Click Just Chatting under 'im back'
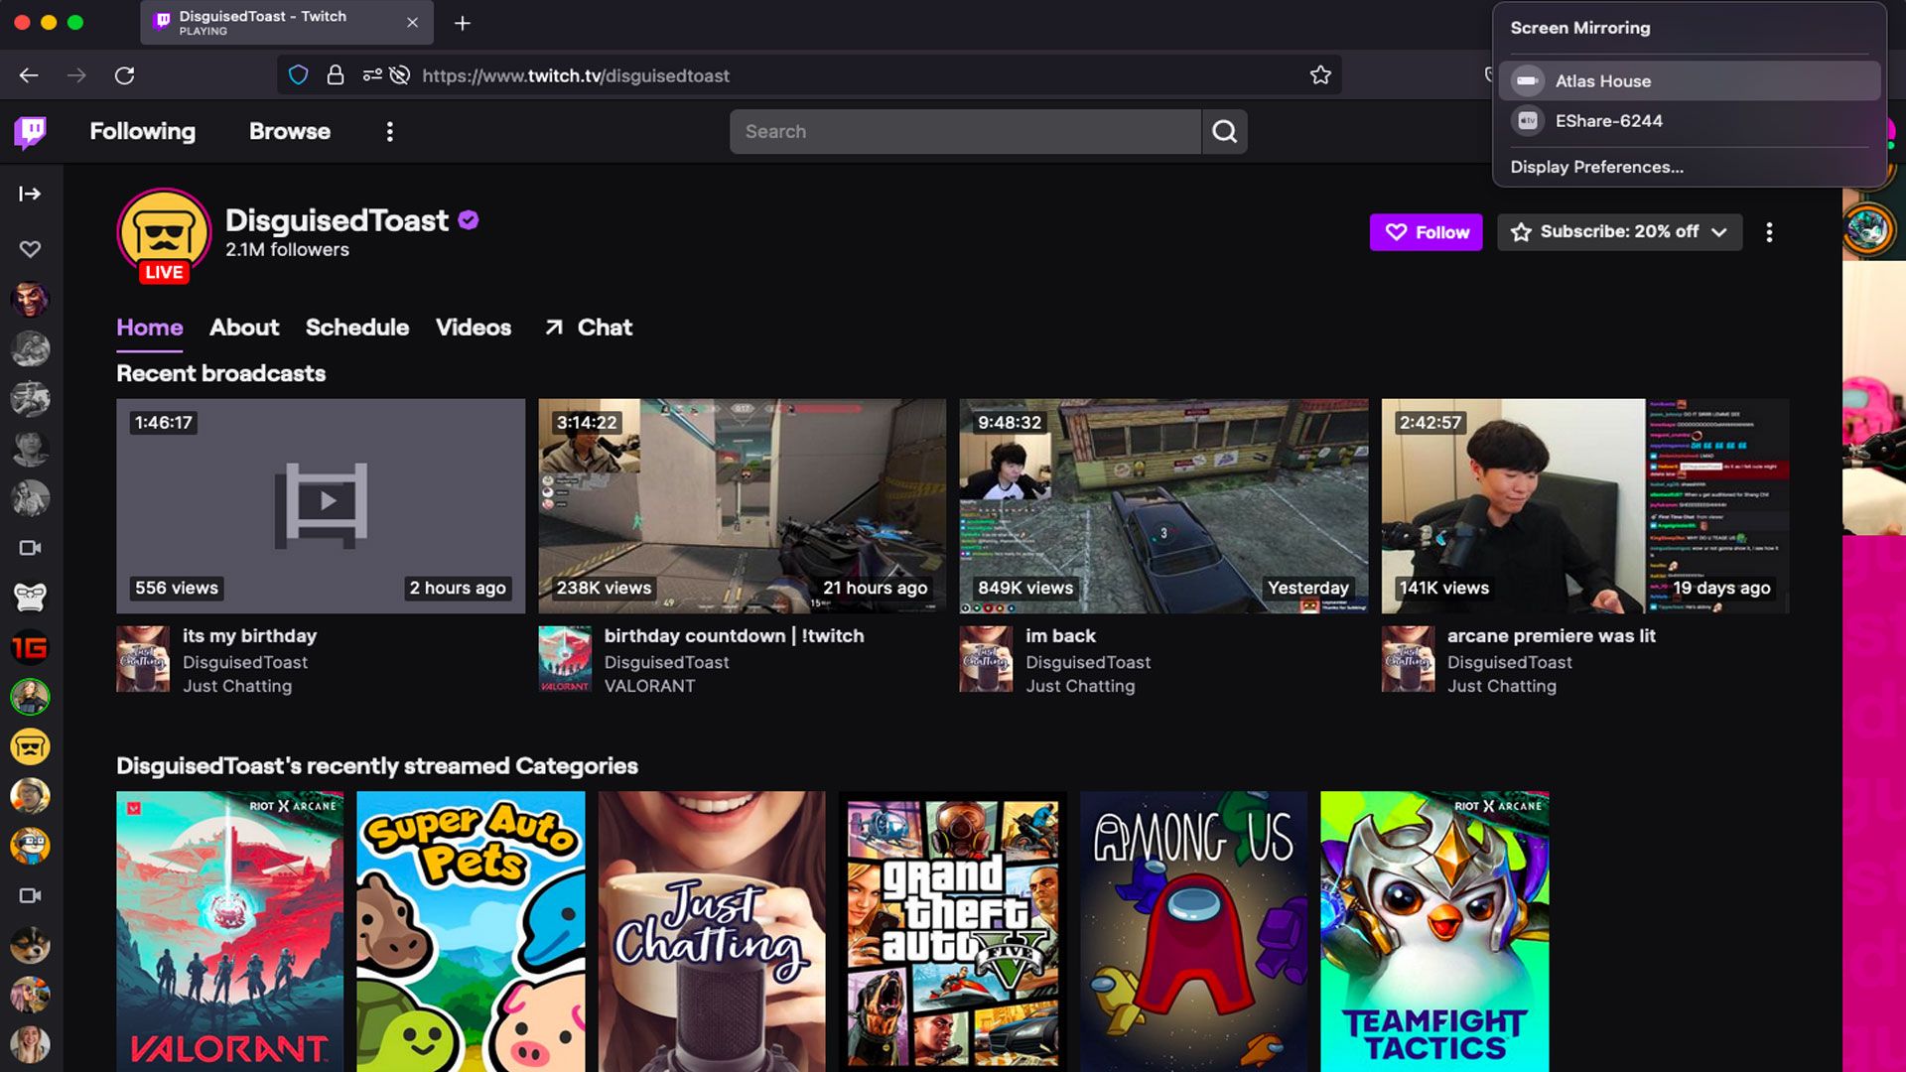The width and height of the screenshot is (1906, 1072). [x=1080, y=686]
